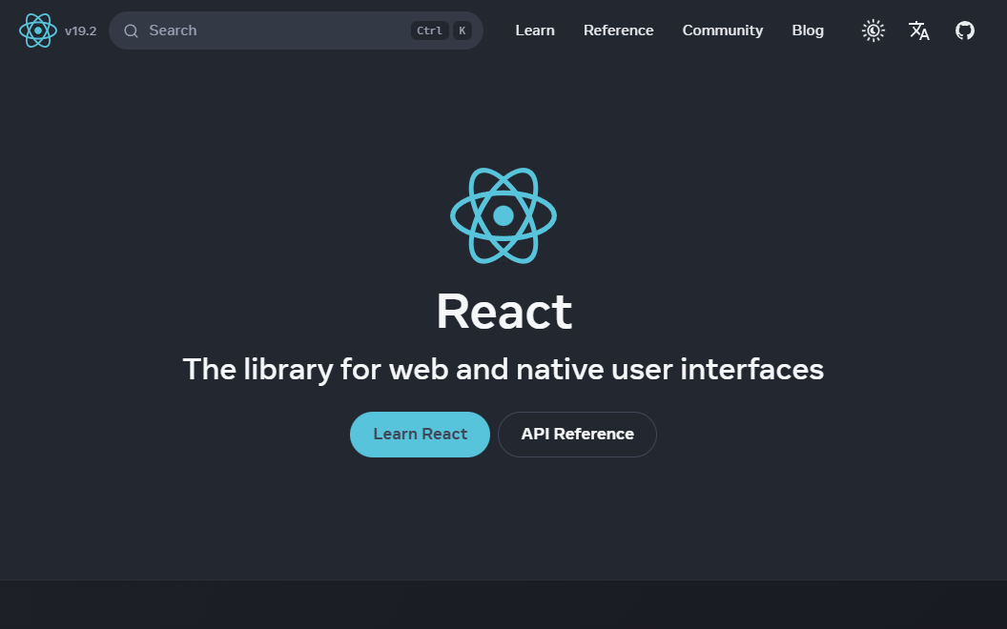Visit the Blog navigation item

click(x=808, y=30)
